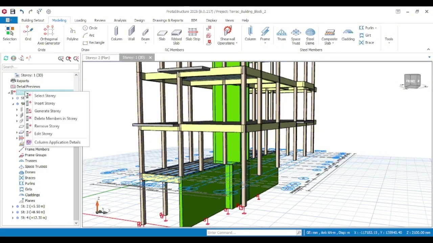Click the tree Search field
Screen dimensions: 433x243
[x=41, y=67]
